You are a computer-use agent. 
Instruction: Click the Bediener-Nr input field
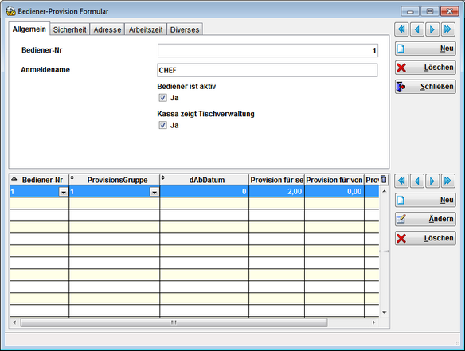point(268,50)
